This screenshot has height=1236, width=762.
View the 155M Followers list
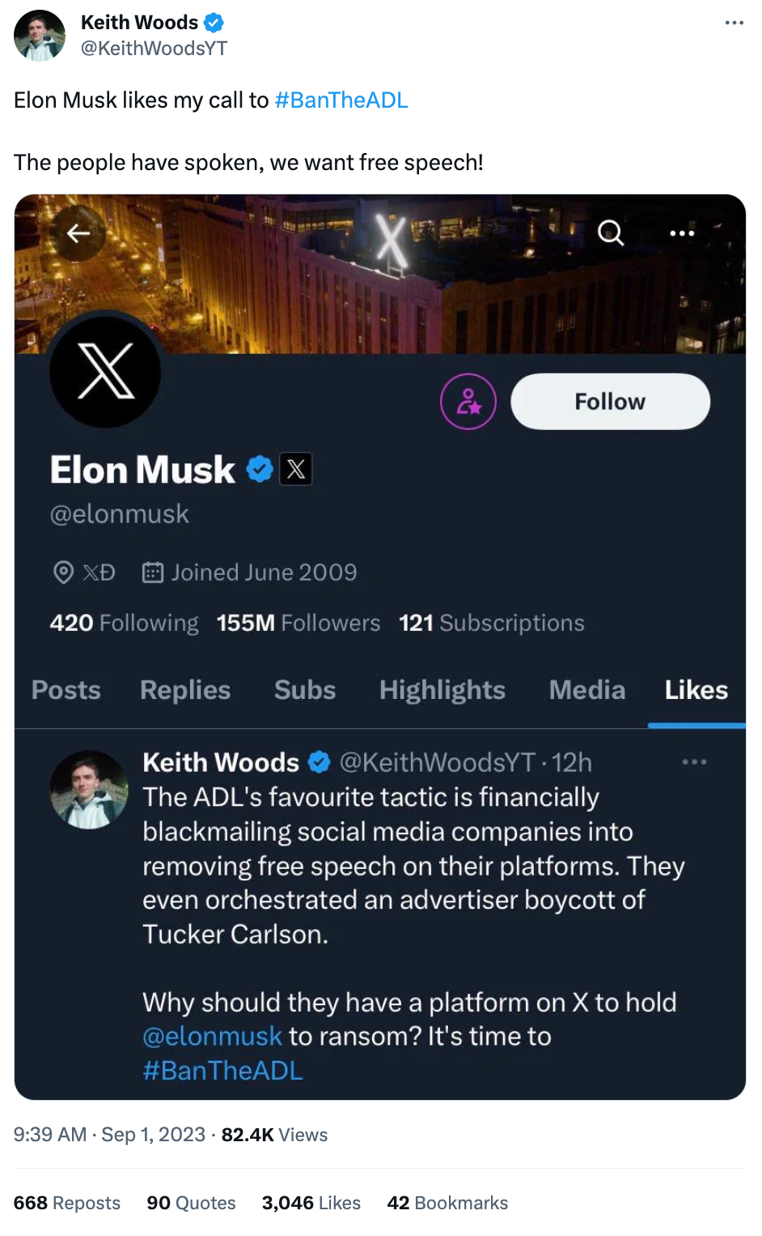(298, 623)
